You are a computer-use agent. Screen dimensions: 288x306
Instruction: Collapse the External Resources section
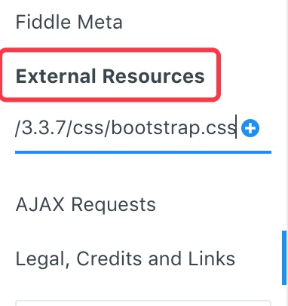[110, 76]
